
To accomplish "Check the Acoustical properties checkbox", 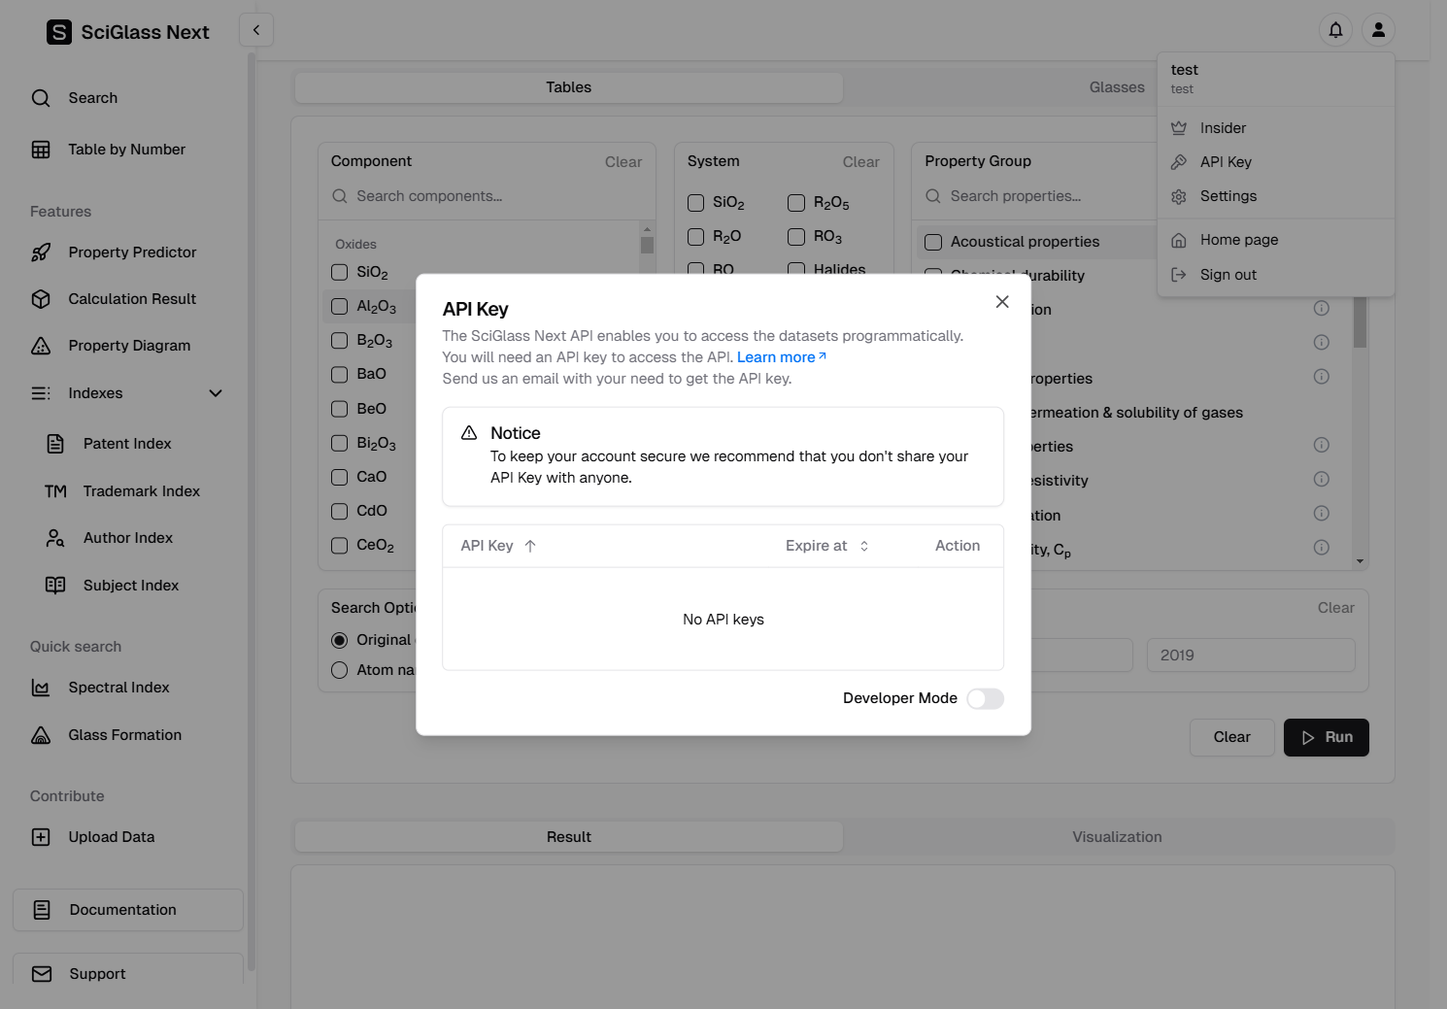I will [933, 242].
